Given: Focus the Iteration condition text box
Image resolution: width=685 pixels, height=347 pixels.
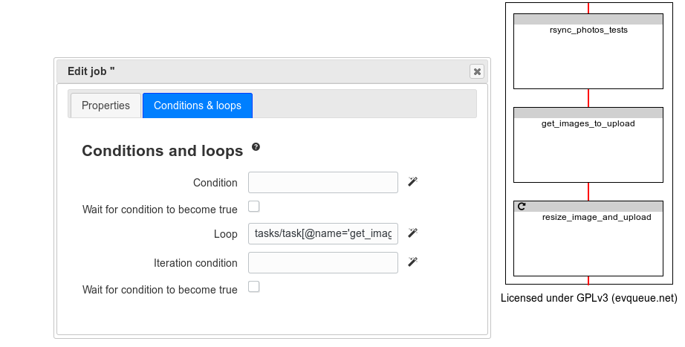Looking at the screenshot, I should point(323,262).
